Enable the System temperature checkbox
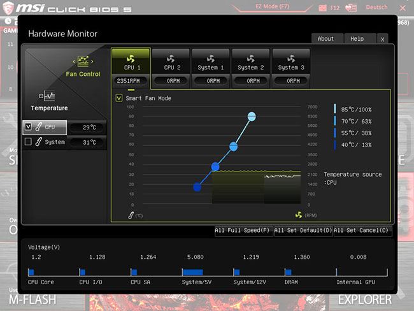The width and height of the screenshot is (414, 311). pos(28,141)
